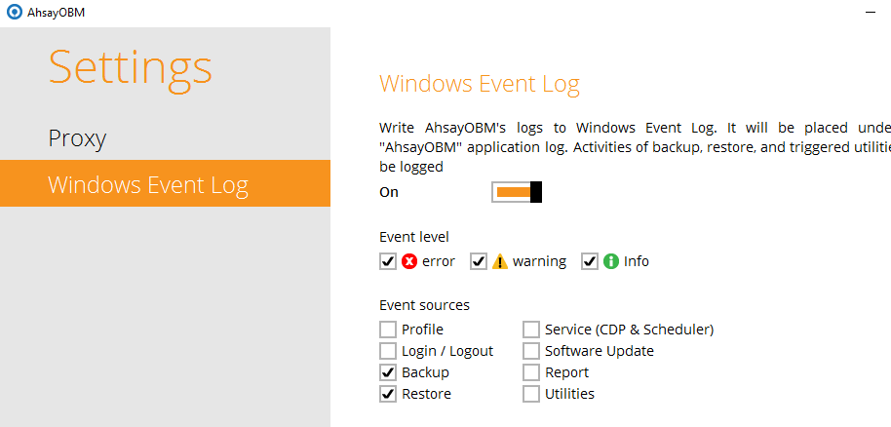Click the orange Windows Event Log heading
Image resolution: width=891 pixels, height=427 pixels.
(x=480, y=85)
